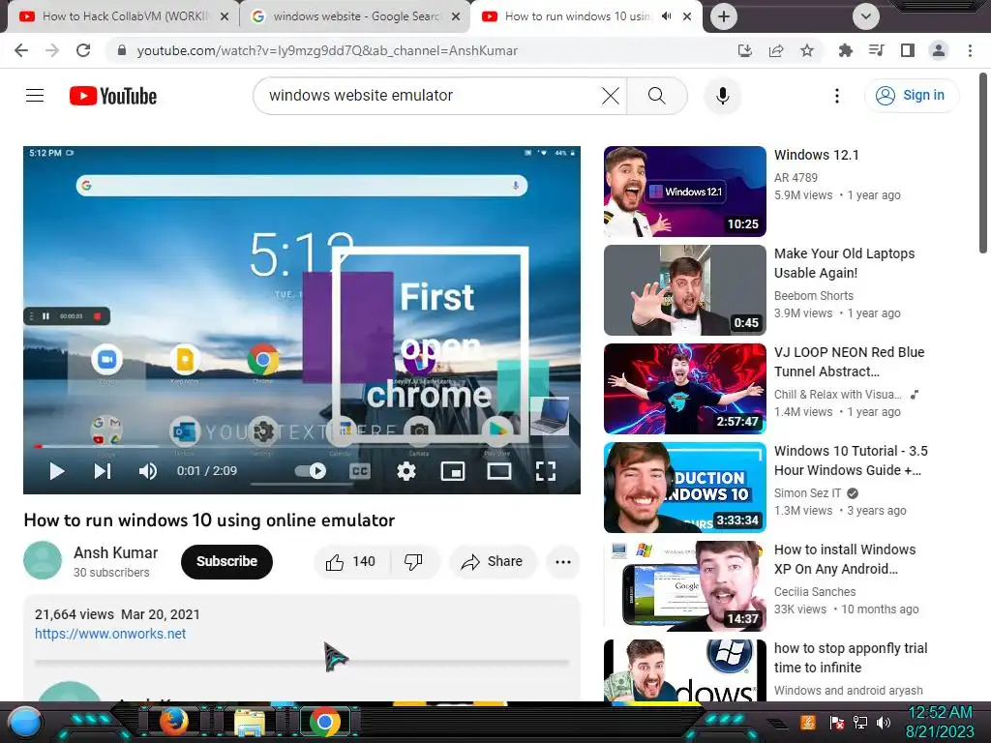Click the video progress bar
The height and width of the screenshot is (743, 991).
coord(302,447)
